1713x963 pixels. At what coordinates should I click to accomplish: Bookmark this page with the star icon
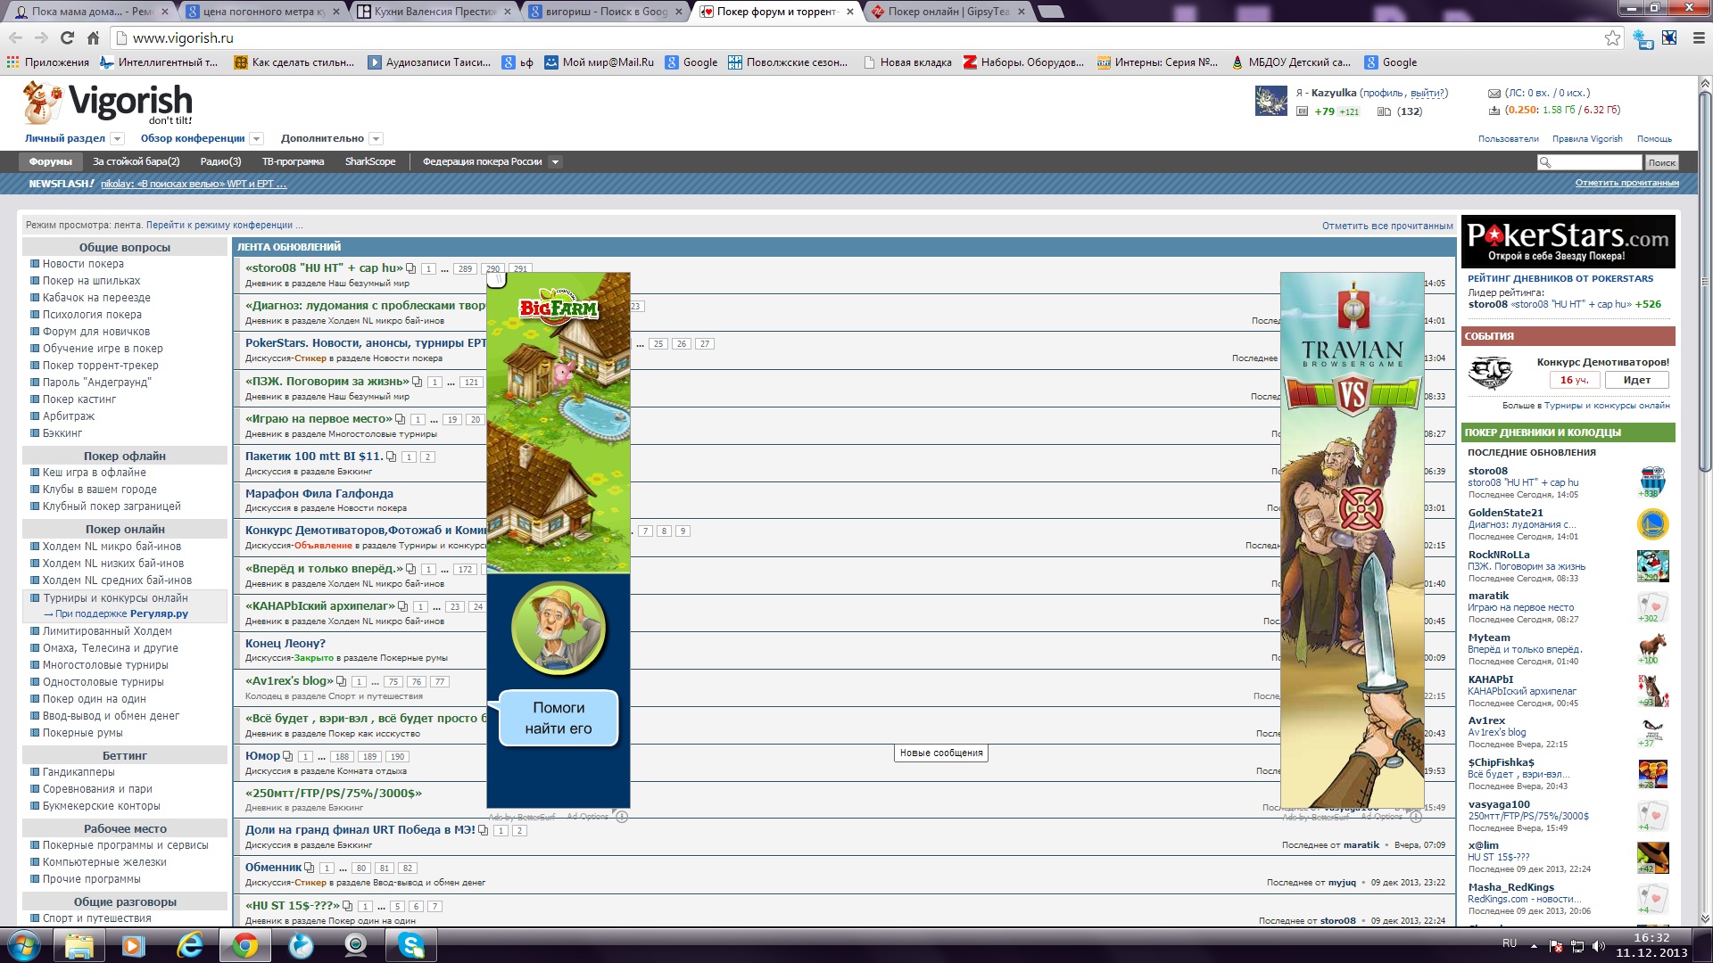(x=1612, y=38)
